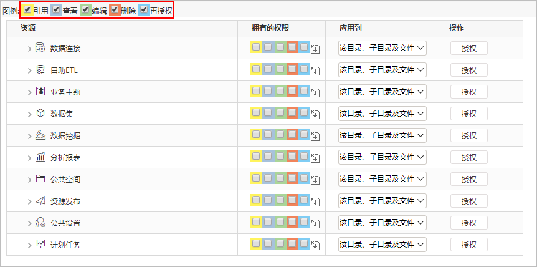The width and height of the screenshot is (537, 267).
Task: Click the clear-permissions icon in 自助ETL row
Action: pyautogui.click(x=315, y=71)
